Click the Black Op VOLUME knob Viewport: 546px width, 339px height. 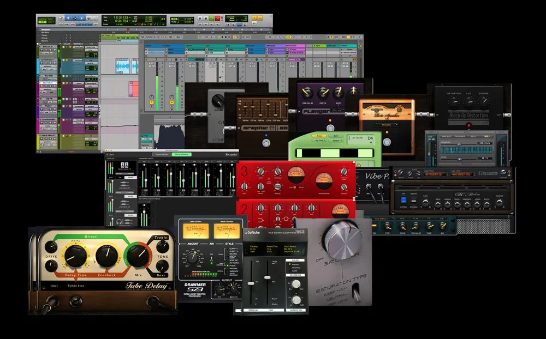[x=484, y=101]
